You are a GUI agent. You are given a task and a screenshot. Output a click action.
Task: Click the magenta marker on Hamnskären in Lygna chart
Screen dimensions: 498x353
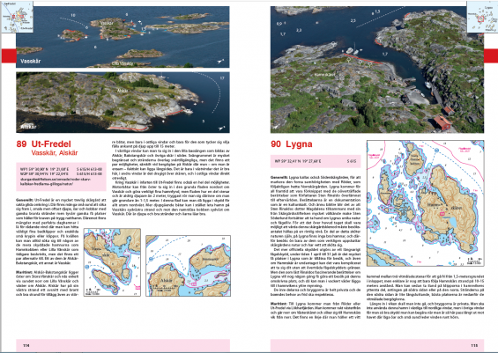442,214
